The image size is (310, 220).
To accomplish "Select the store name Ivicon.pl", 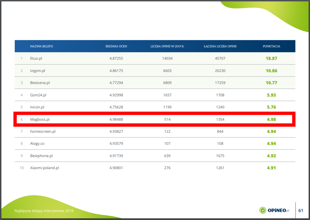I will click(x=37, y=107).
